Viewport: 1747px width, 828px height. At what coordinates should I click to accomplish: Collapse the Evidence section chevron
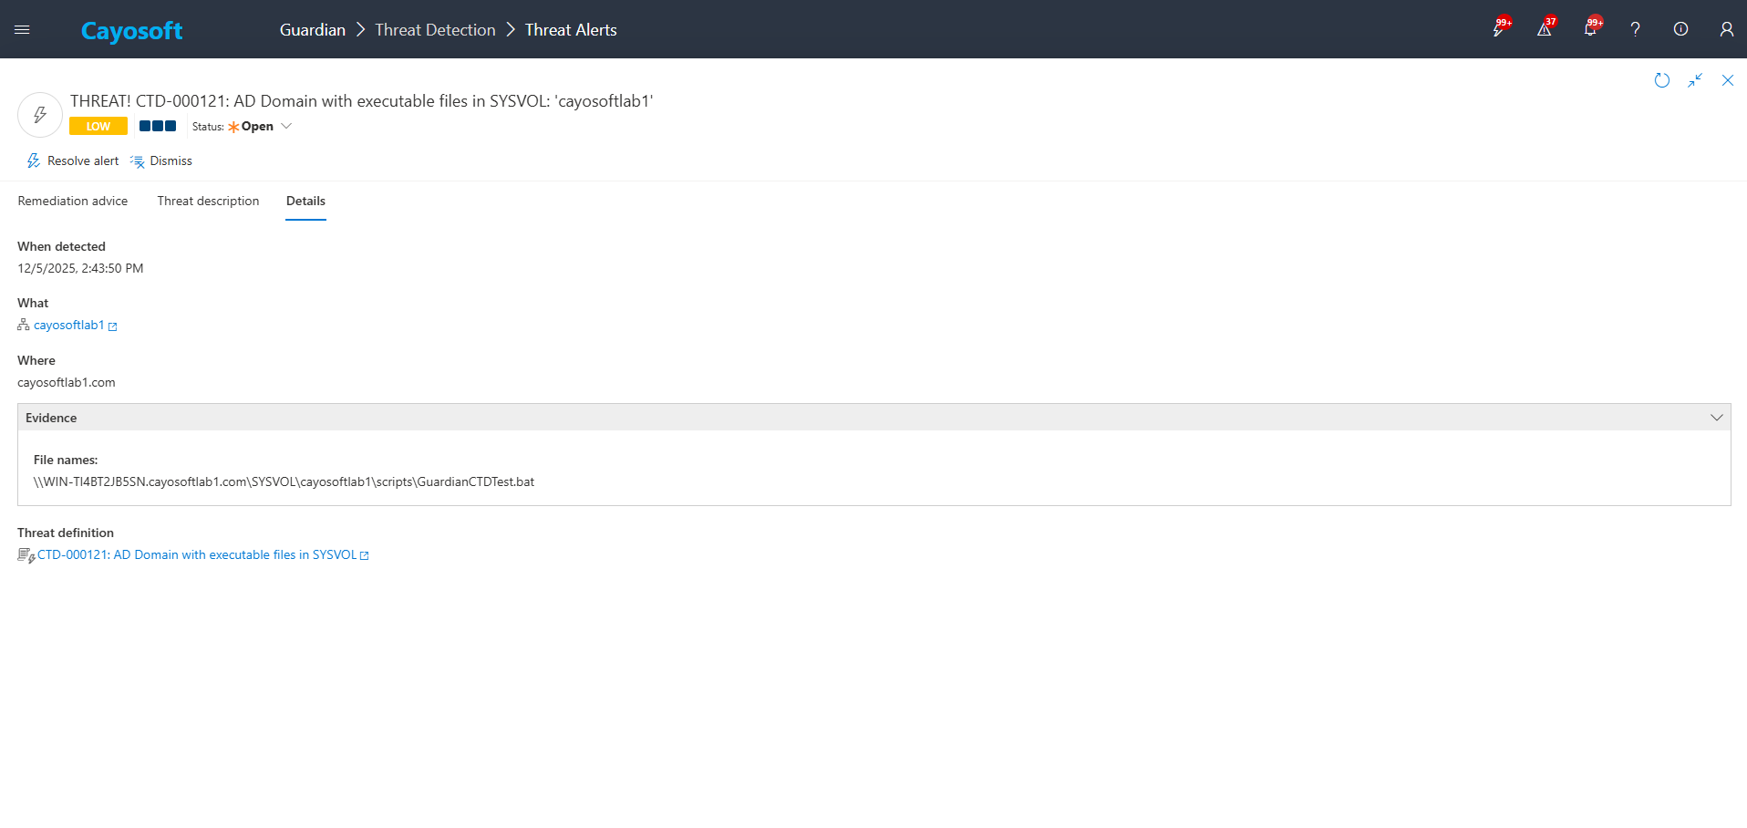tap(1716, 418)
